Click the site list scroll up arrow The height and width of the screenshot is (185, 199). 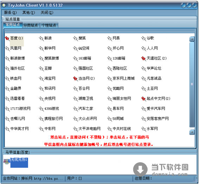pos(192,39)
